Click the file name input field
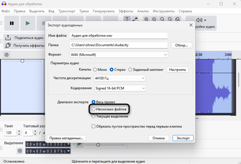Viewport: 241px width, 164px height. pyautogui.click(x=119, y=36)
